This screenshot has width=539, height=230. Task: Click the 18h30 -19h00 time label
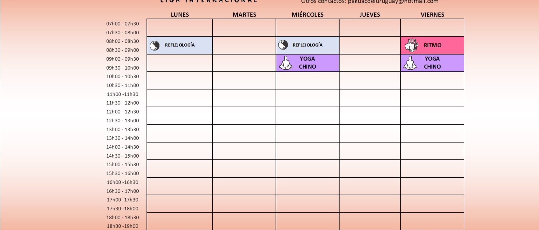coord(123,226)
